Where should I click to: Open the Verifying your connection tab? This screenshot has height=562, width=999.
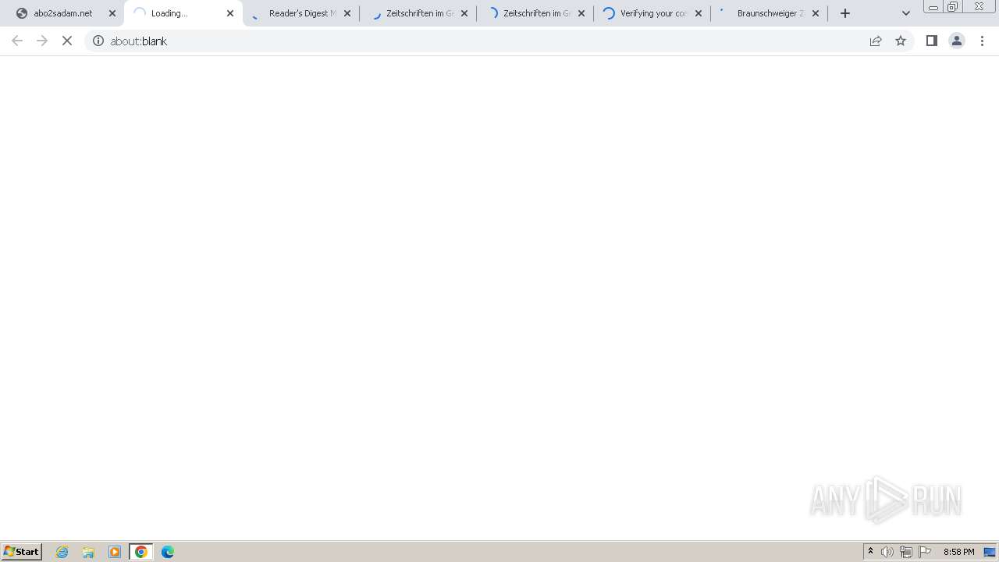click(654, 13)
